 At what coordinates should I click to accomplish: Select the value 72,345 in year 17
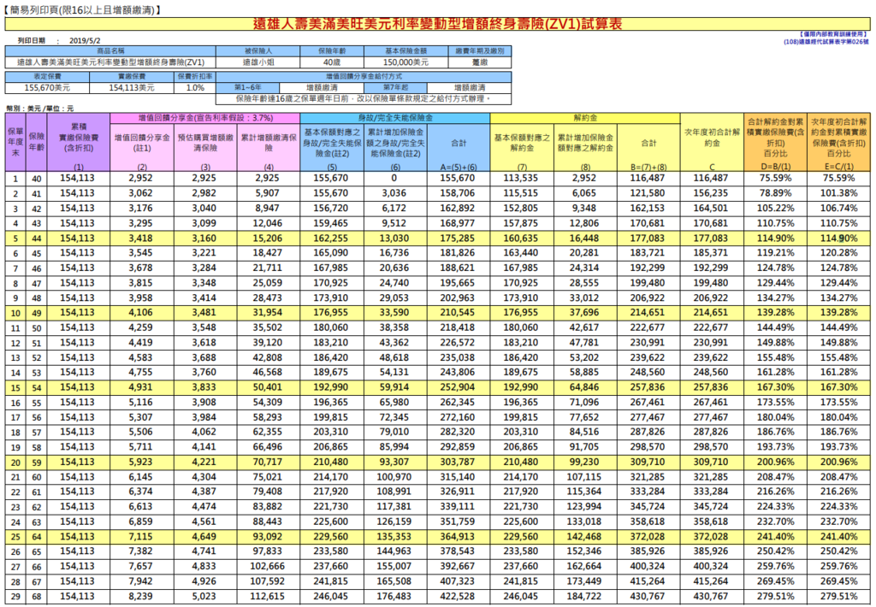[x=394, y=418]
